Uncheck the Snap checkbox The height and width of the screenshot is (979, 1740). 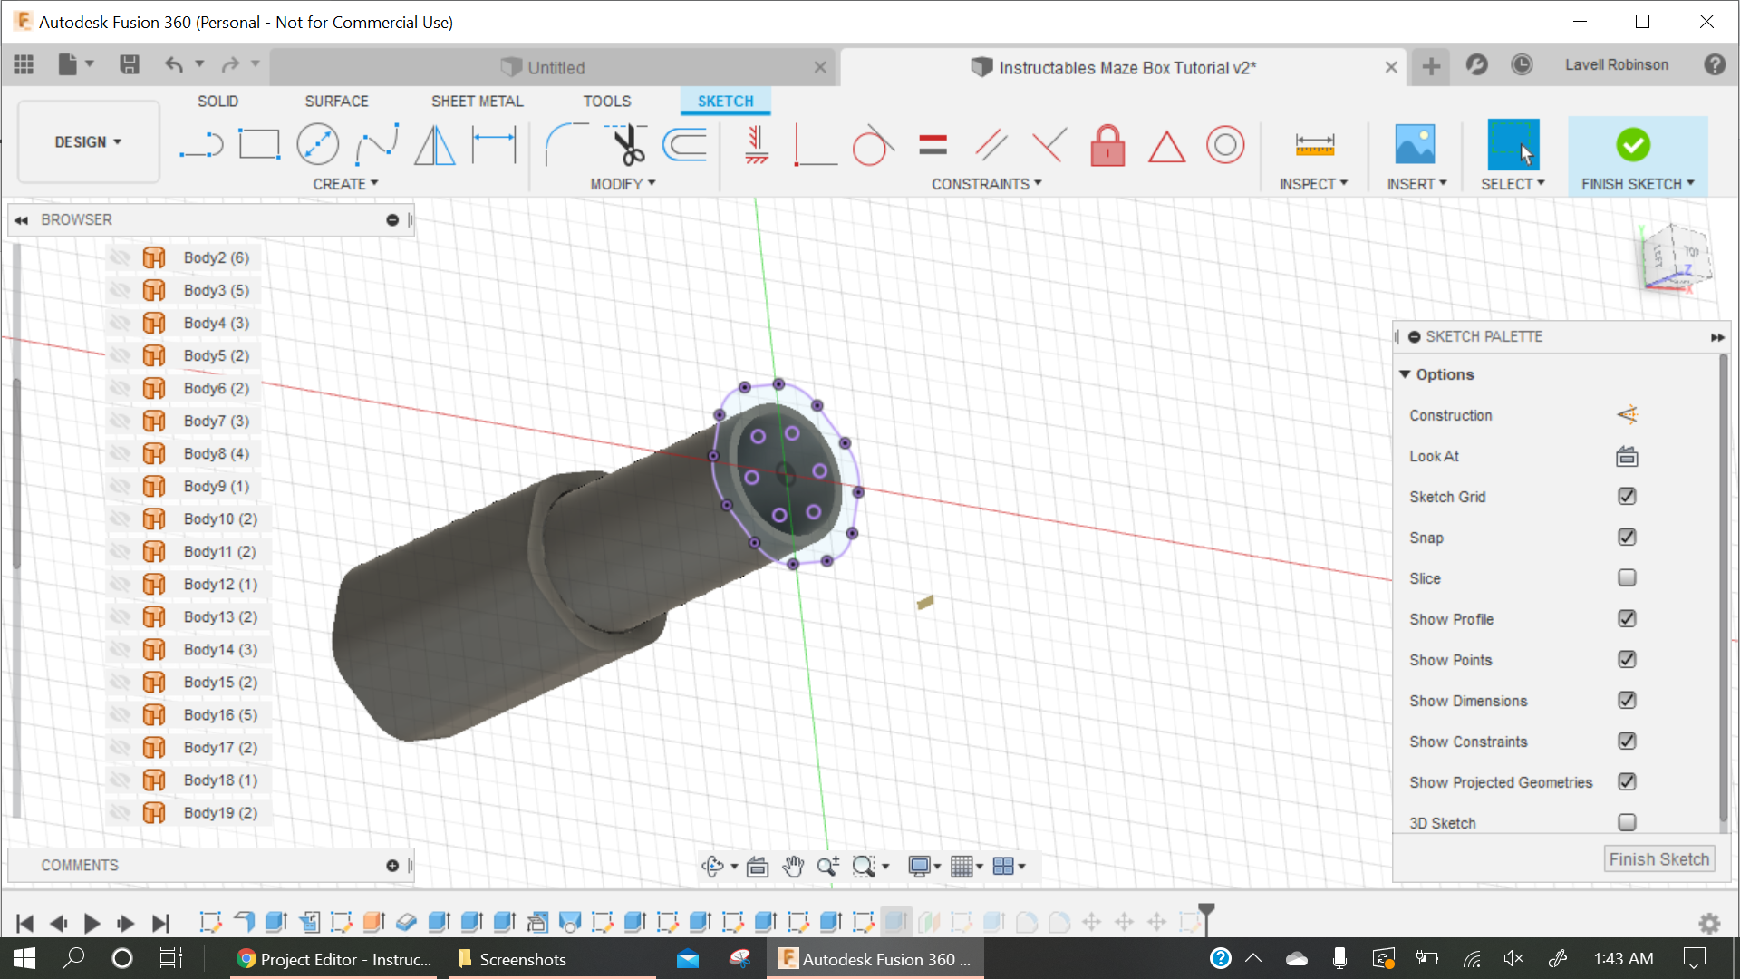(1627, 538)
